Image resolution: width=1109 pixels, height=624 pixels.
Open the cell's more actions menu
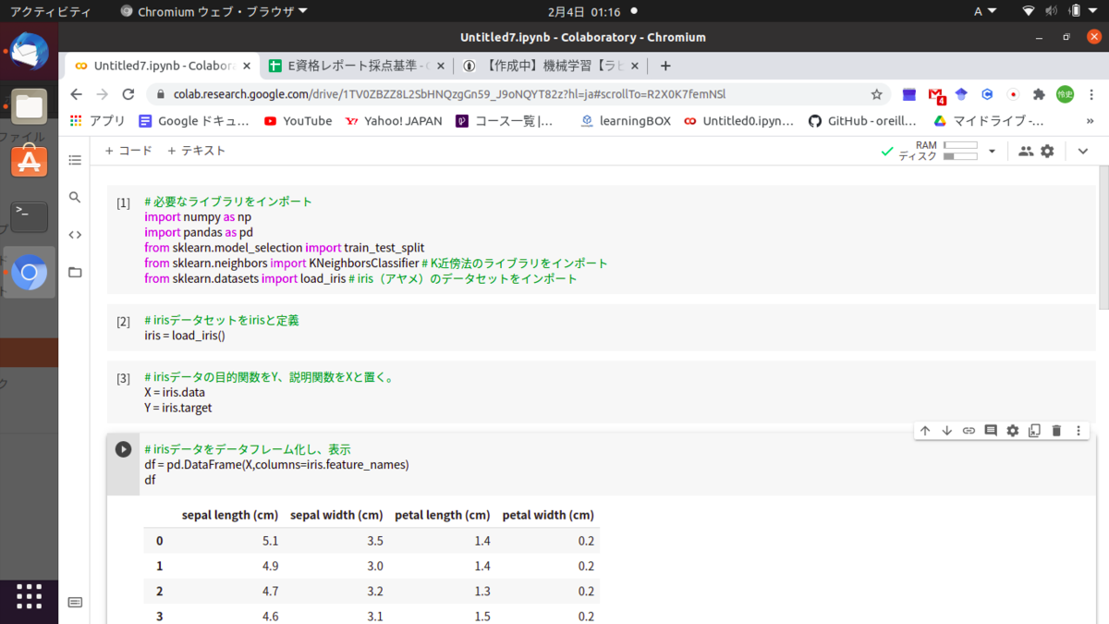1079,431
